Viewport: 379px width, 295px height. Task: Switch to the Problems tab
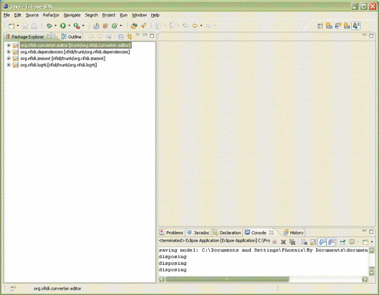(x=172, y=232)
